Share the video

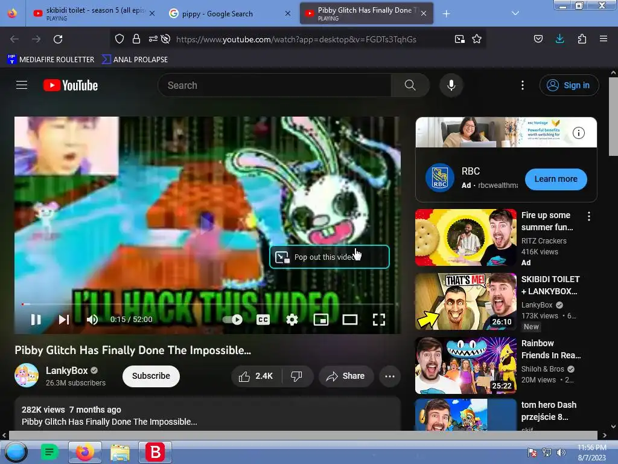tap(346, 376)
